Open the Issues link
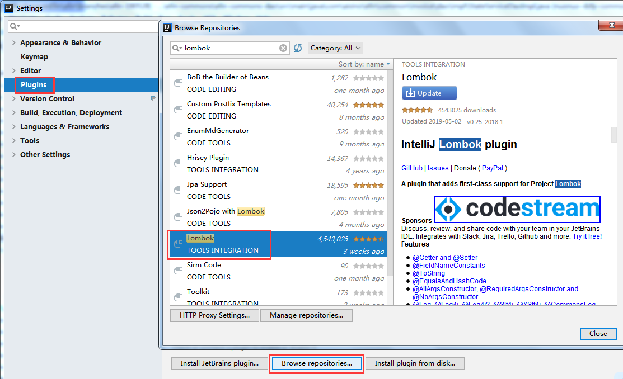The width and height of the screenshot is (623, 379). click(x=438, y=168)
